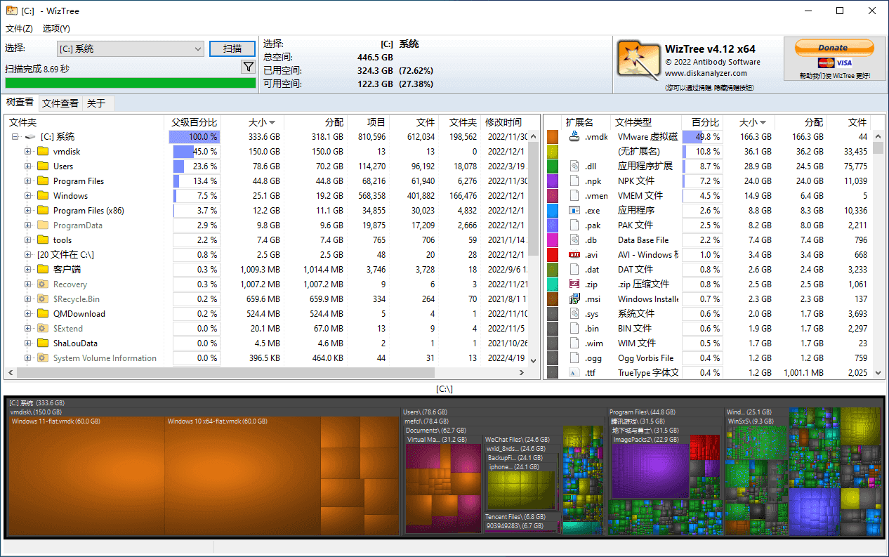Open the drive selection dropdown
This screenshot has width=889, height=557.
(x=197, y=48)
